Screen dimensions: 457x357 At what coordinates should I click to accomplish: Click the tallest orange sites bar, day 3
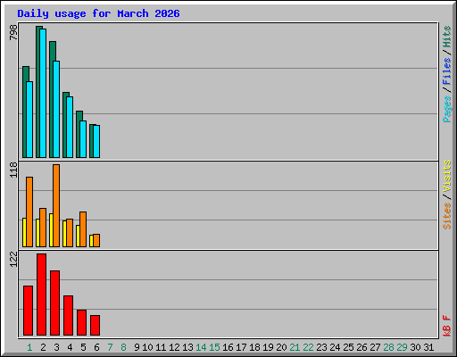point(56,205)
